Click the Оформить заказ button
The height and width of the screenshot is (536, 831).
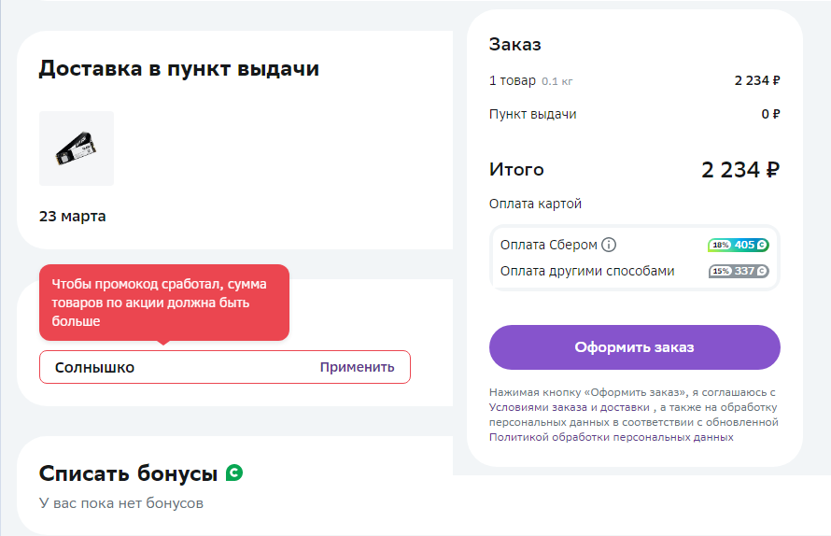[634, 347]
